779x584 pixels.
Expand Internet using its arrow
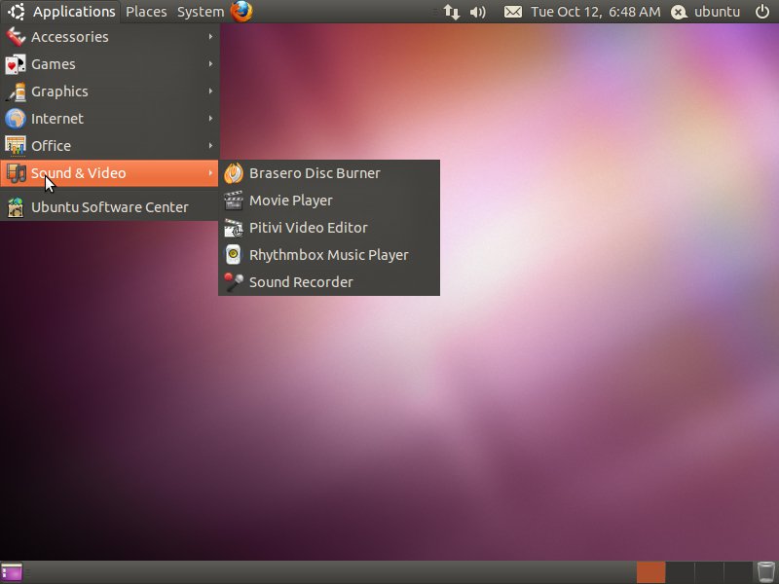coord(210,119)
